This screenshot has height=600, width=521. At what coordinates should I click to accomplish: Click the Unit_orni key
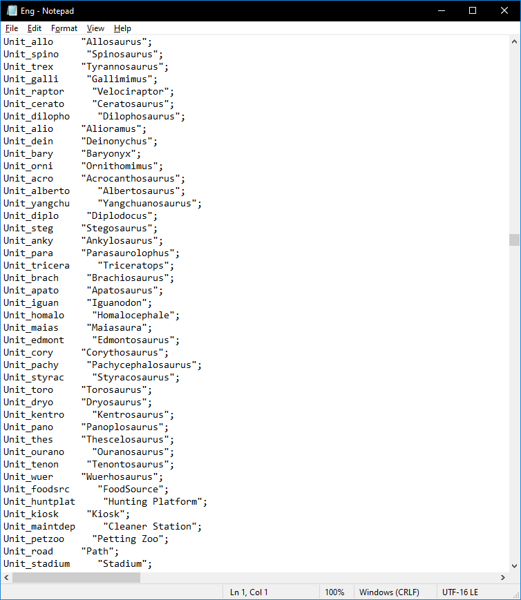pyautogui.click(x=28, y=166)
